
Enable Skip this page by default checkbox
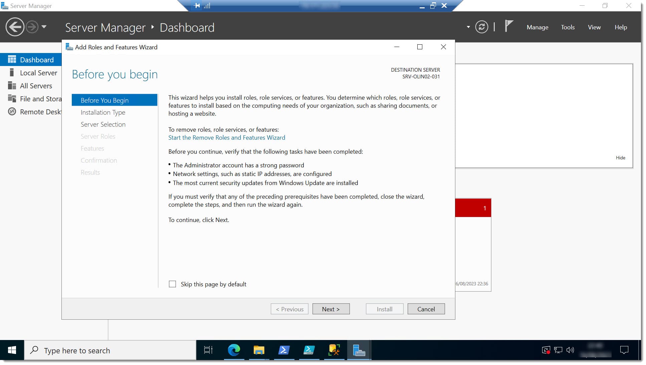tap(172, 284)
